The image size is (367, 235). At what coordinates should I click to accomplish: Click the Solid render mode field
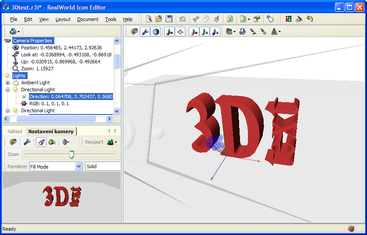tap(103, 166)
